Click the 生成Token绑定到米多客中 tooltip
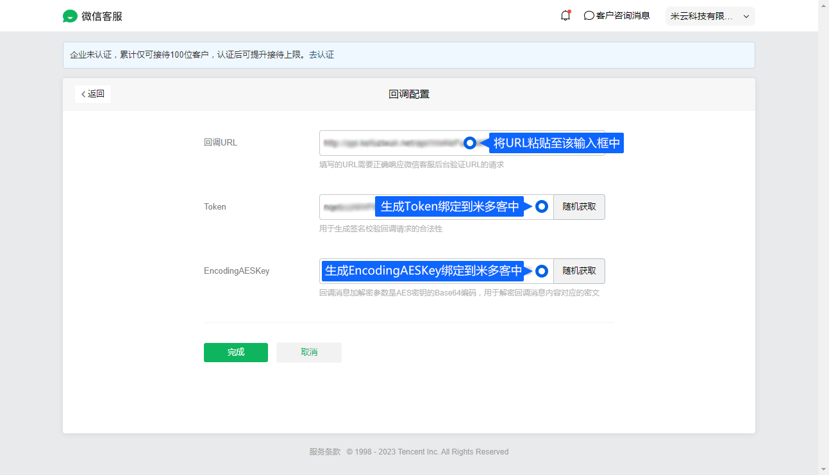Image resolution: width=829 pixels, height=475 pixels. point(449,206)
